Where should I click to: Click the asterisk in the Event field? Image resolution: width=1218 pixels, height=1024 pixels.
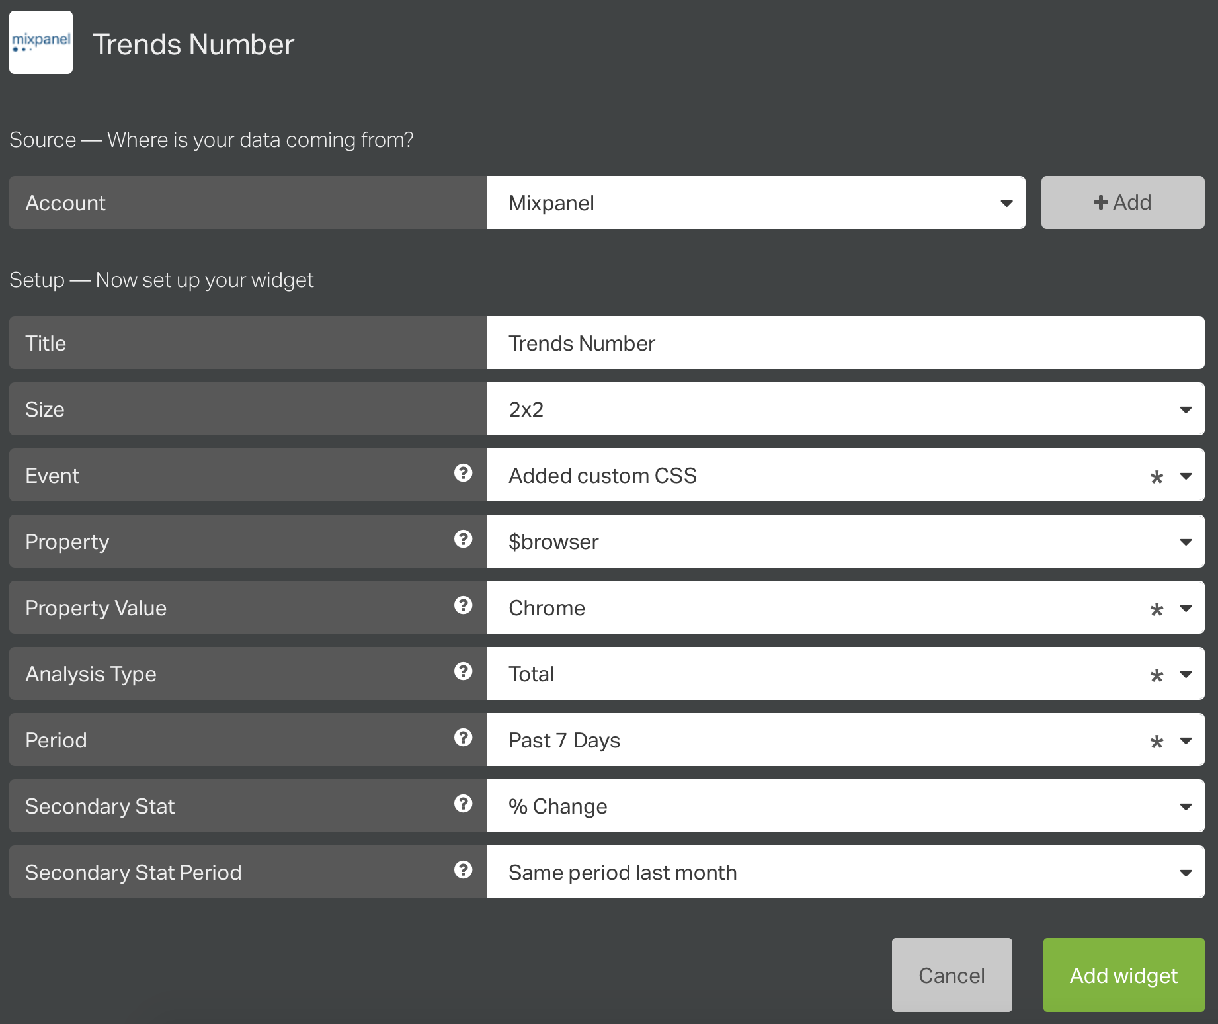1157,477
